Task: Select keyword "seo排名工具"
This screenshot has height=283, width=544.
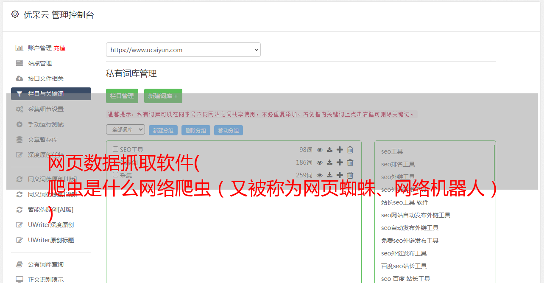Action: coord(398,164)
